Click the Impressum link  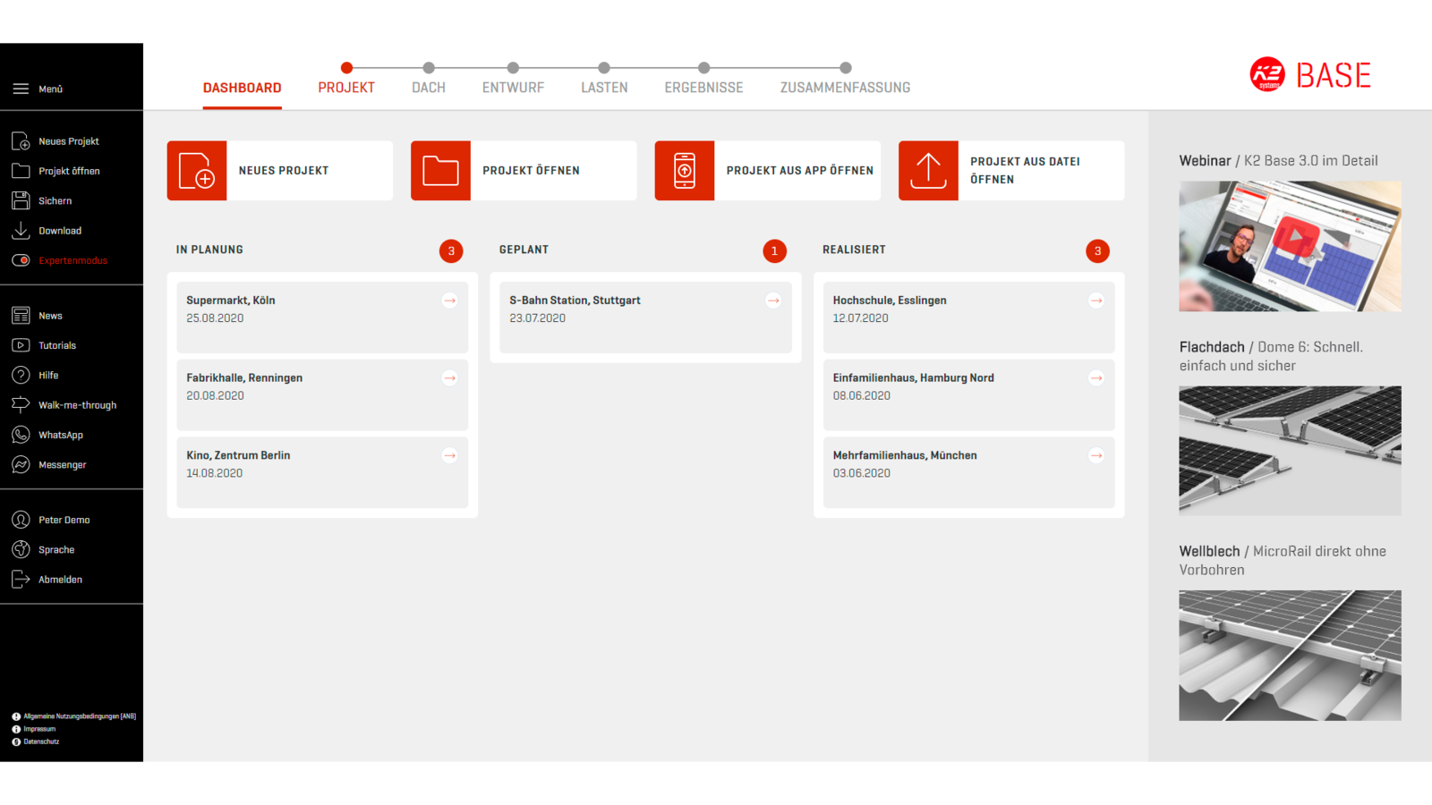(39, 729)
